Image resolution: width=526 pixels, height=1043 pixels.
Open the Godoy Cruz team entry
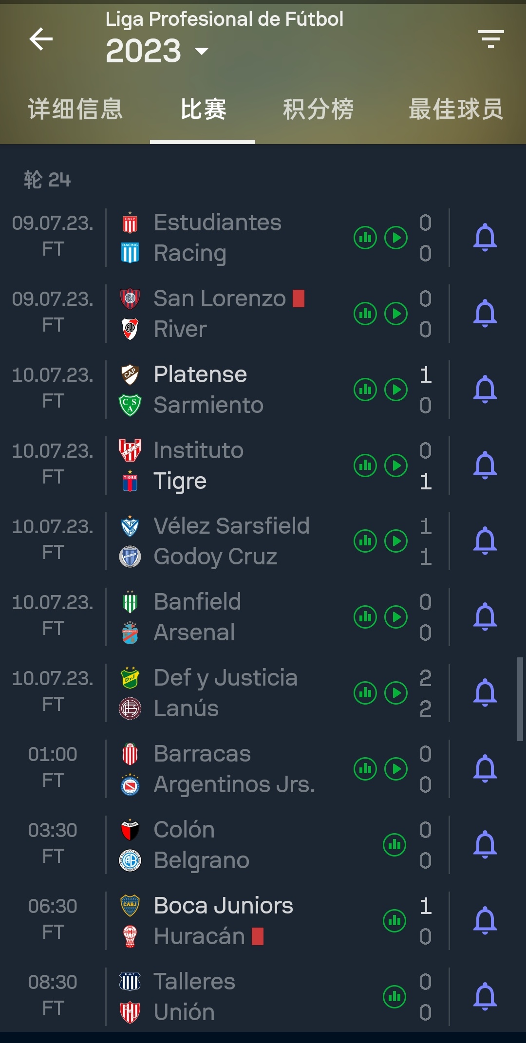coord(215,557)
